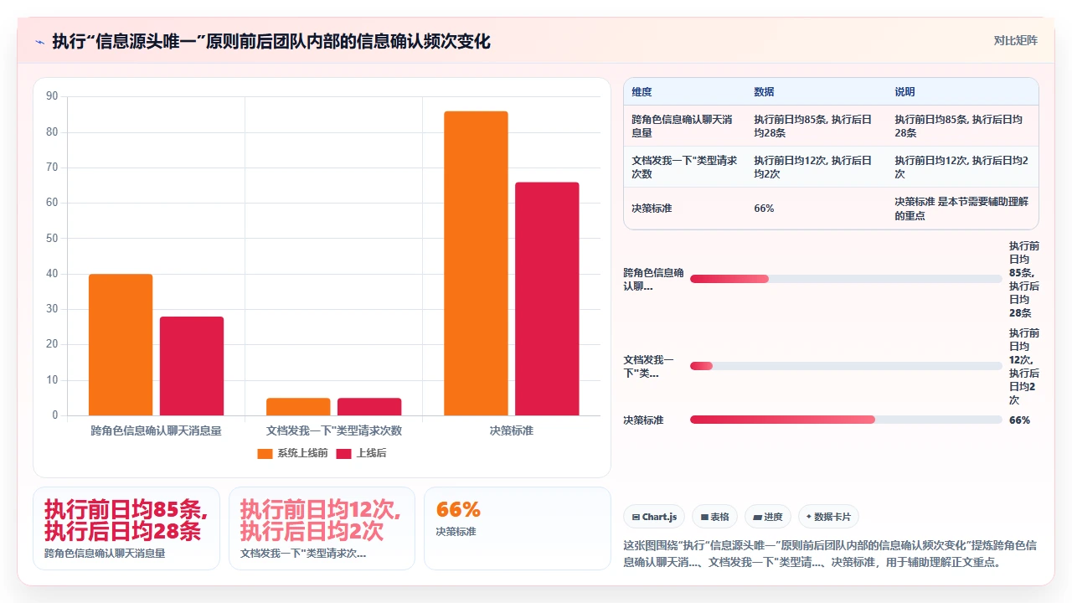Click x-axis label 跨角色信息确认聊天消息量
1072x603 pixels.
tap(156, 430)
